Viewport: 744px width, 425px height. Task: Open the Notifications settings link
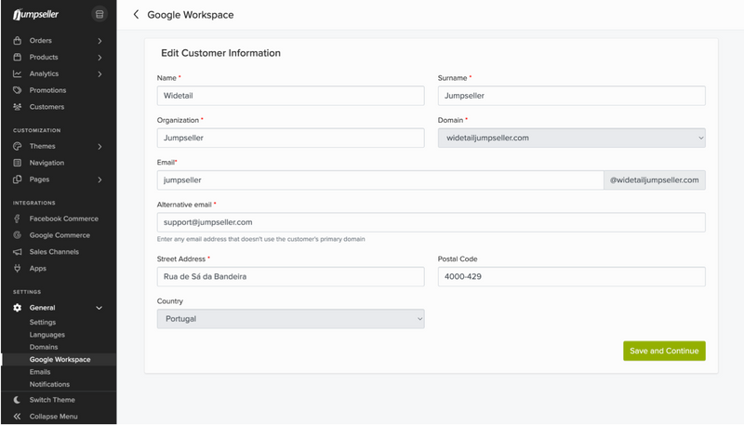point(49,384)
